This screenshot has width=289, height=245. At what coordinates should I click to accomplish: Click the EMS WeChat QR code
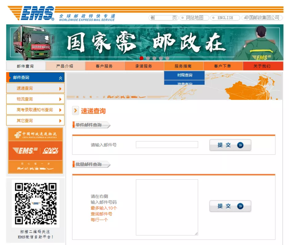tap(36, 203)
